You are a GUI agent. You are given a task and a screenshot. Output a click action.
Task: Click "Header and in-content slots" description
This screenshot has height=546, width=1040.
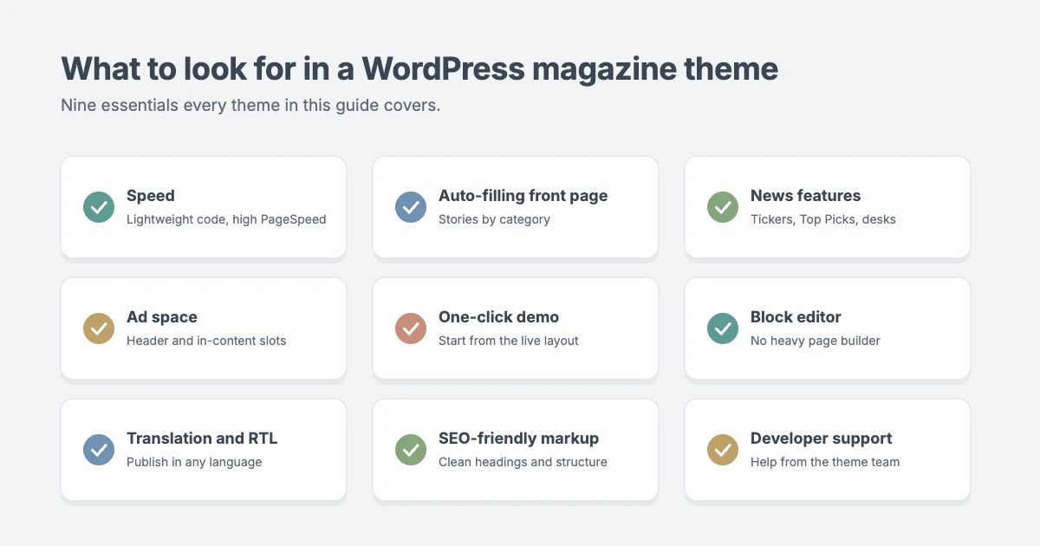click(x=206, y=341)
